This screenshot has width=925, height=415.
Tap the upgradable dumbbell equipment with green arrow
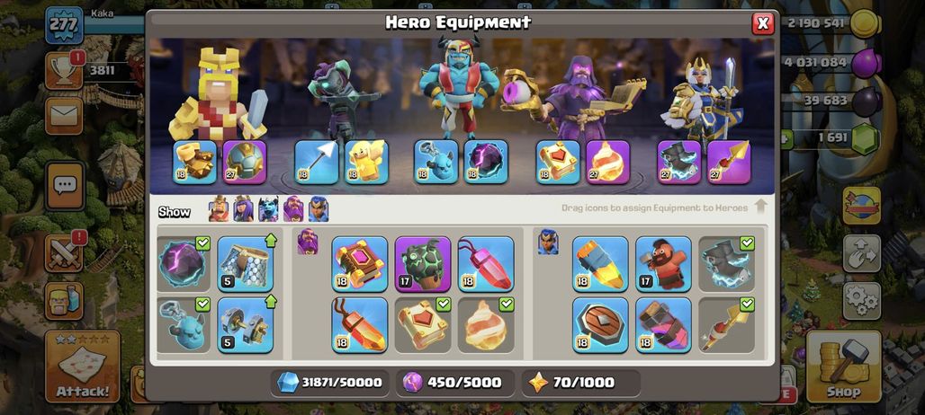coord(246,325)
